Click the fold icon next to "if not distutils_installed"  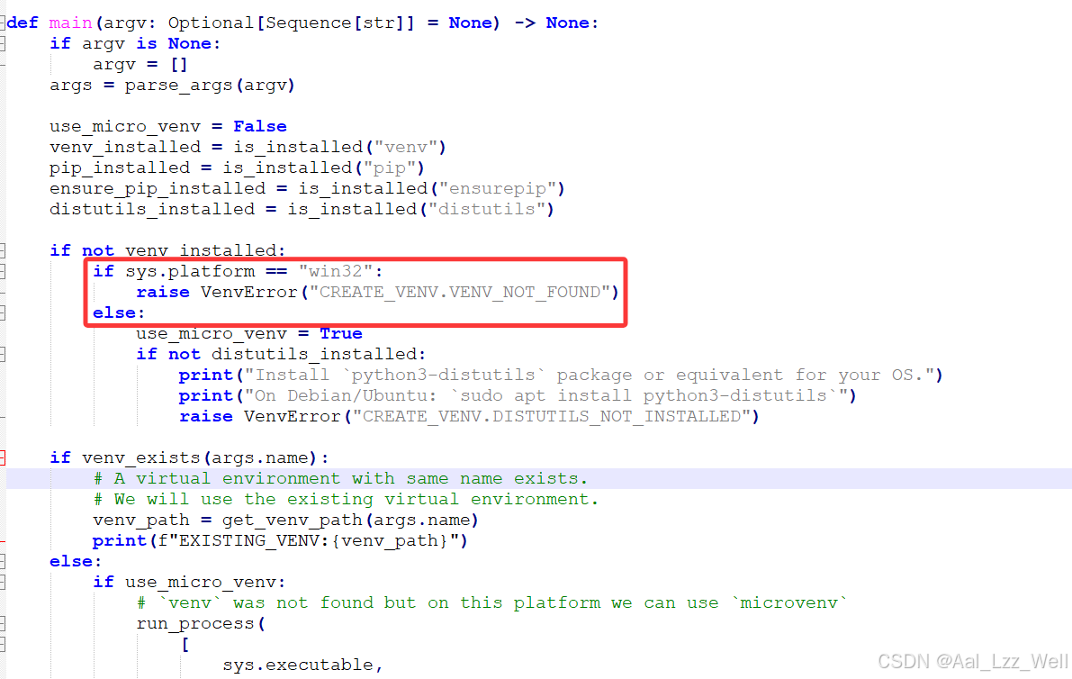pyautogui.click(x=5, y=354)
